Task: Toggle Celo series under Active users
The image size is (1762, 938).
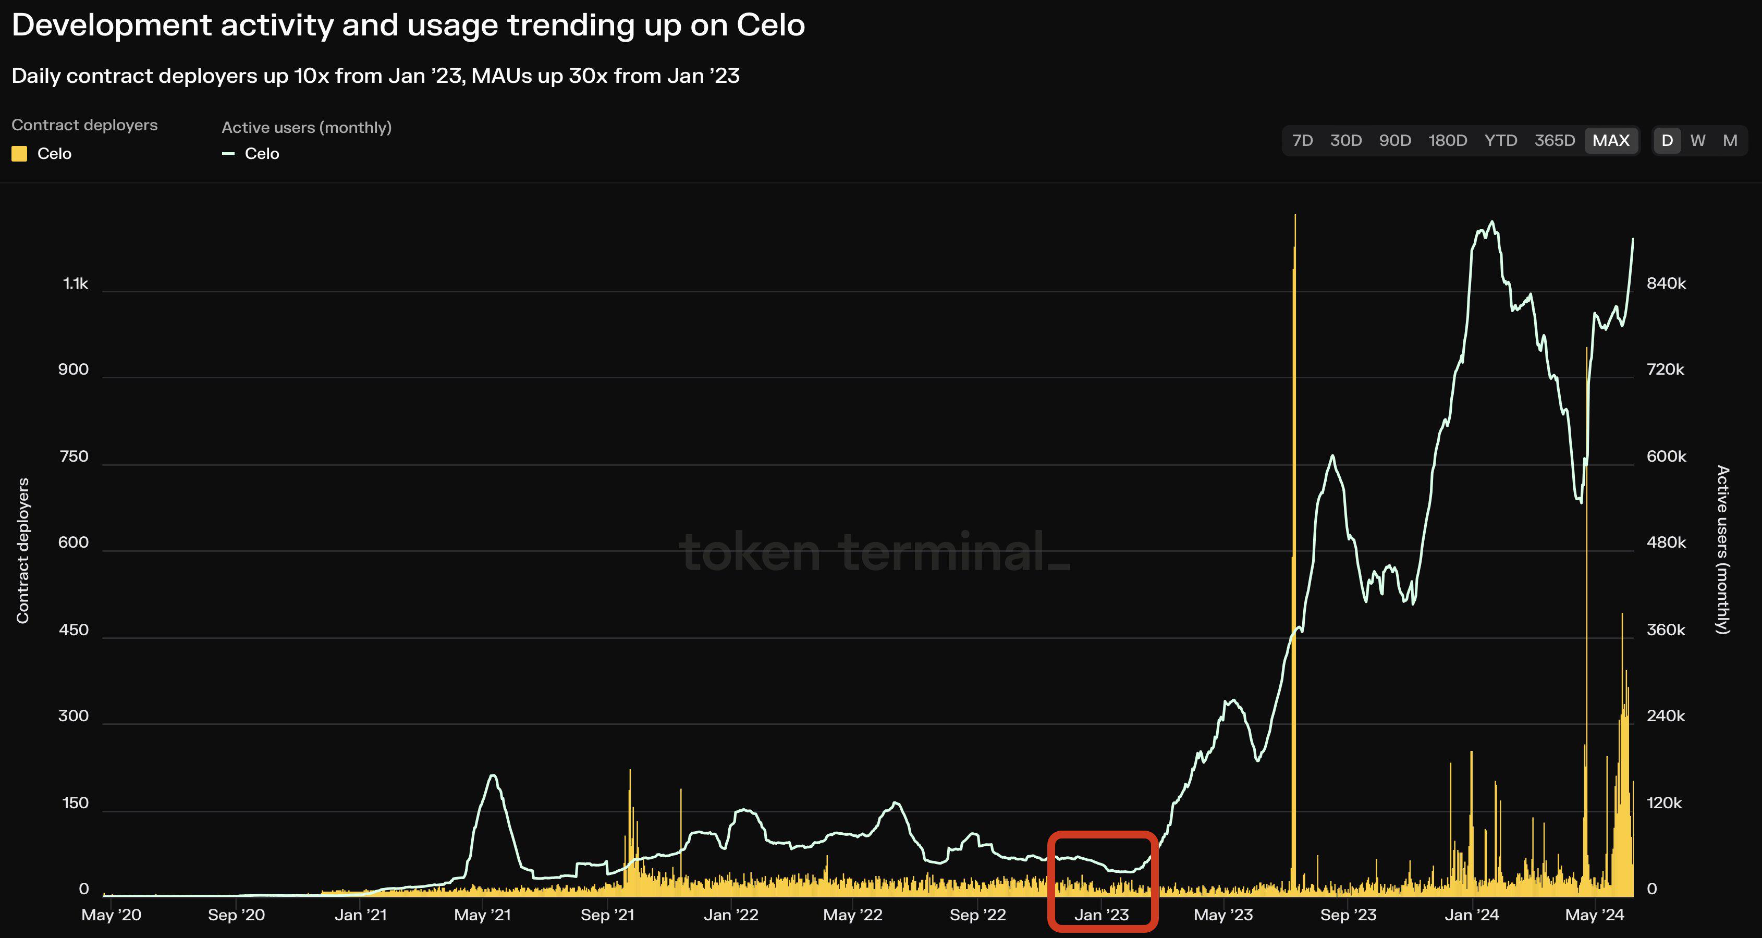Action: (x=262, y=154)
